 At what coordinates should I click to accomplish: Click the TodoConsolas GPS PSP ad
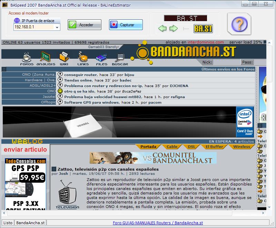click(26, 184)
